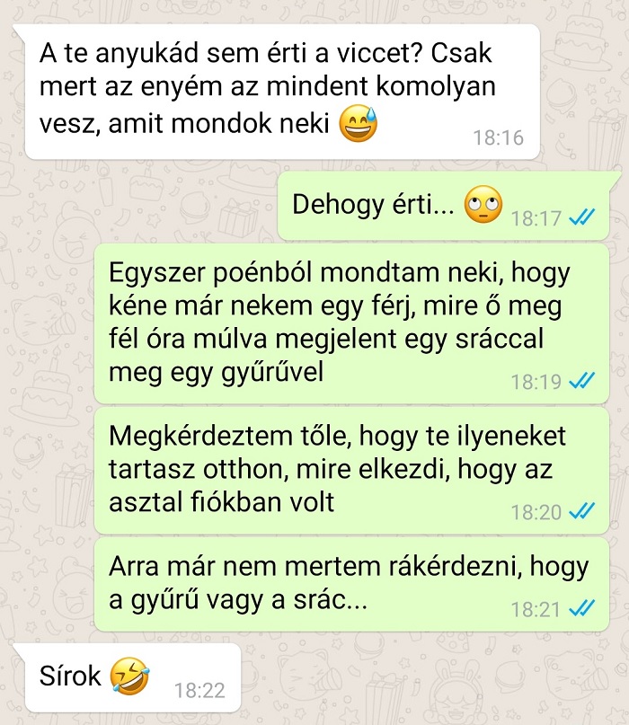Select the message about 'Egyszer poénból mondtam neki'

[x=351, y=323]
